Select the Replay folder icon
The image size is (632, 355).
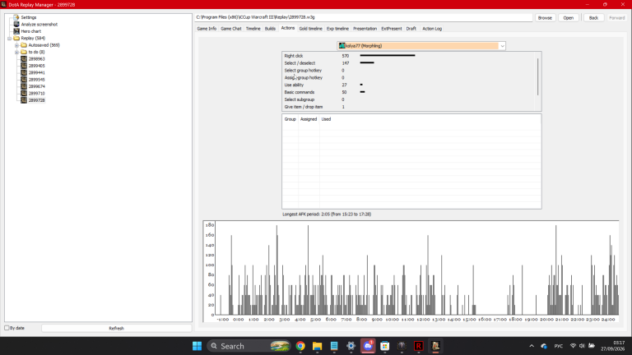click(16, 38)
